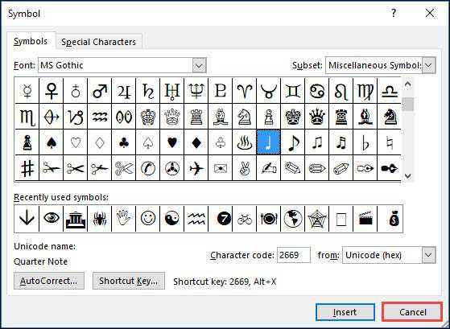Click the symbol grid scroll down arrow
Viewport: 450px width, 329px height.
tap(408, 176)
